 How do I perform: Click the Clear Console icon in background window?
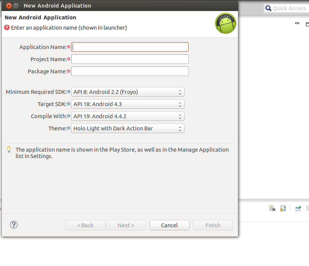click(x=272, y=208)
